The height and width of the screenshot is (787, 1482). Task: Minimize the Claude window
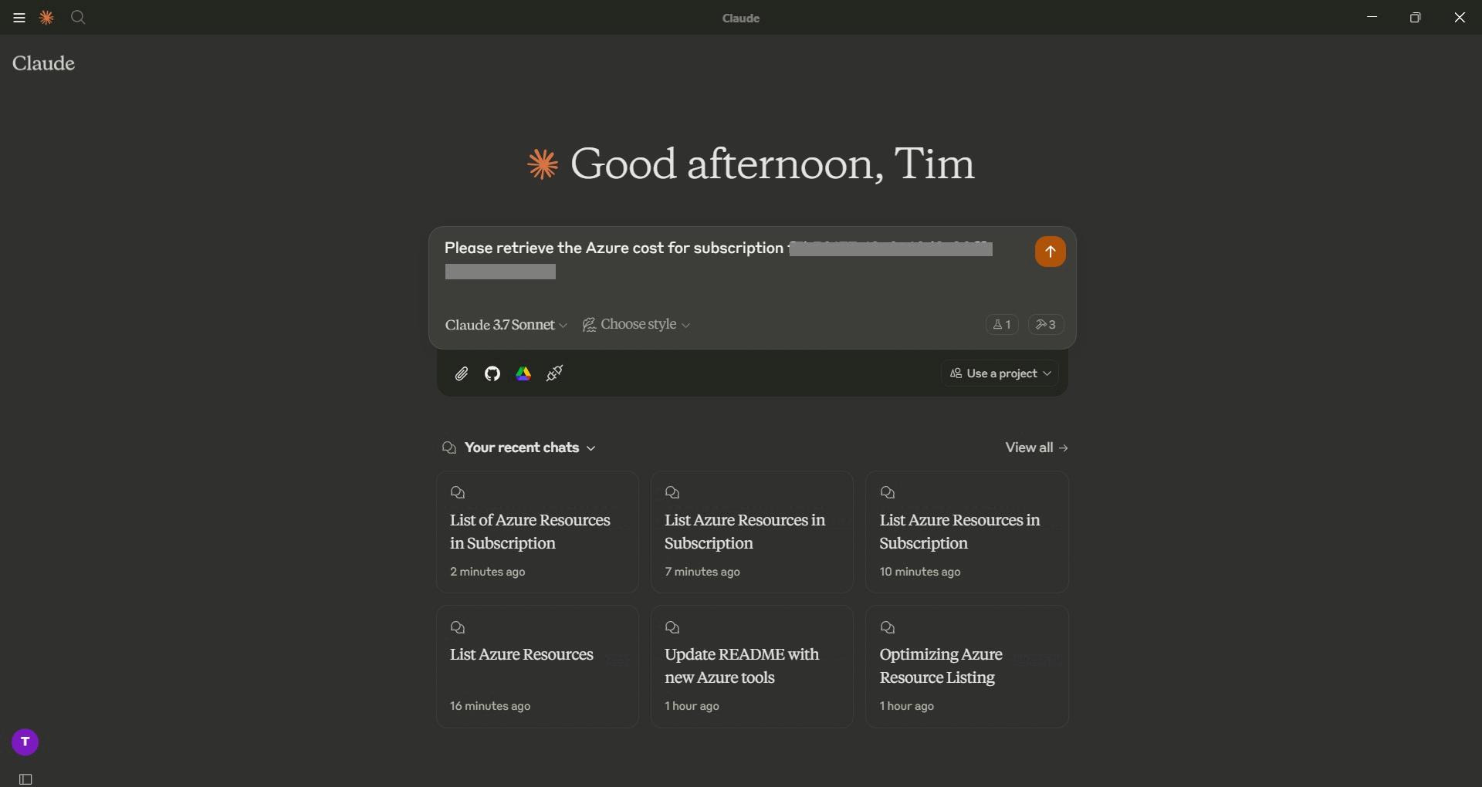(1372, 17)
